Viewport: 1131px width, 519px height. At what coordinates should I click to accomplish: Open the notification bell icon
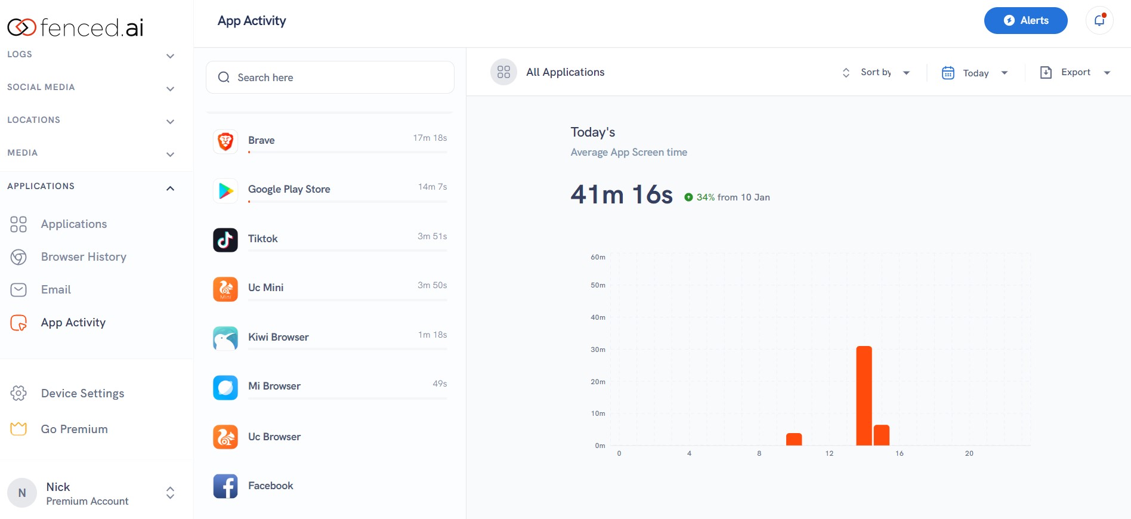click(1099, 20)
